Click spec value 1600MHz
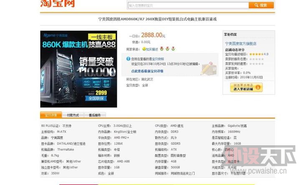The height and width of the screenshot is (185, 304). coord(234,132)
